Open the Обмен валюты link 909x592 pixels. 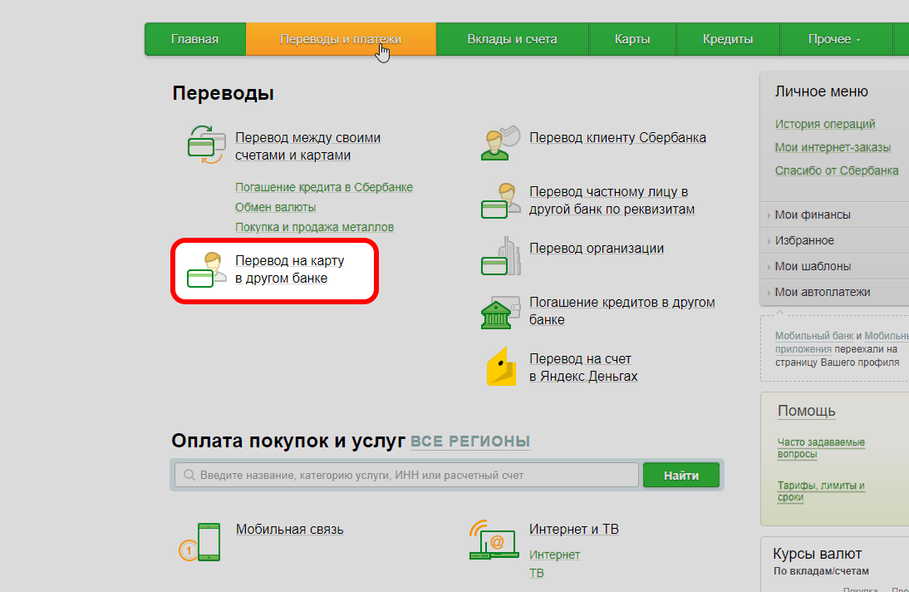[x=275, y=207]
